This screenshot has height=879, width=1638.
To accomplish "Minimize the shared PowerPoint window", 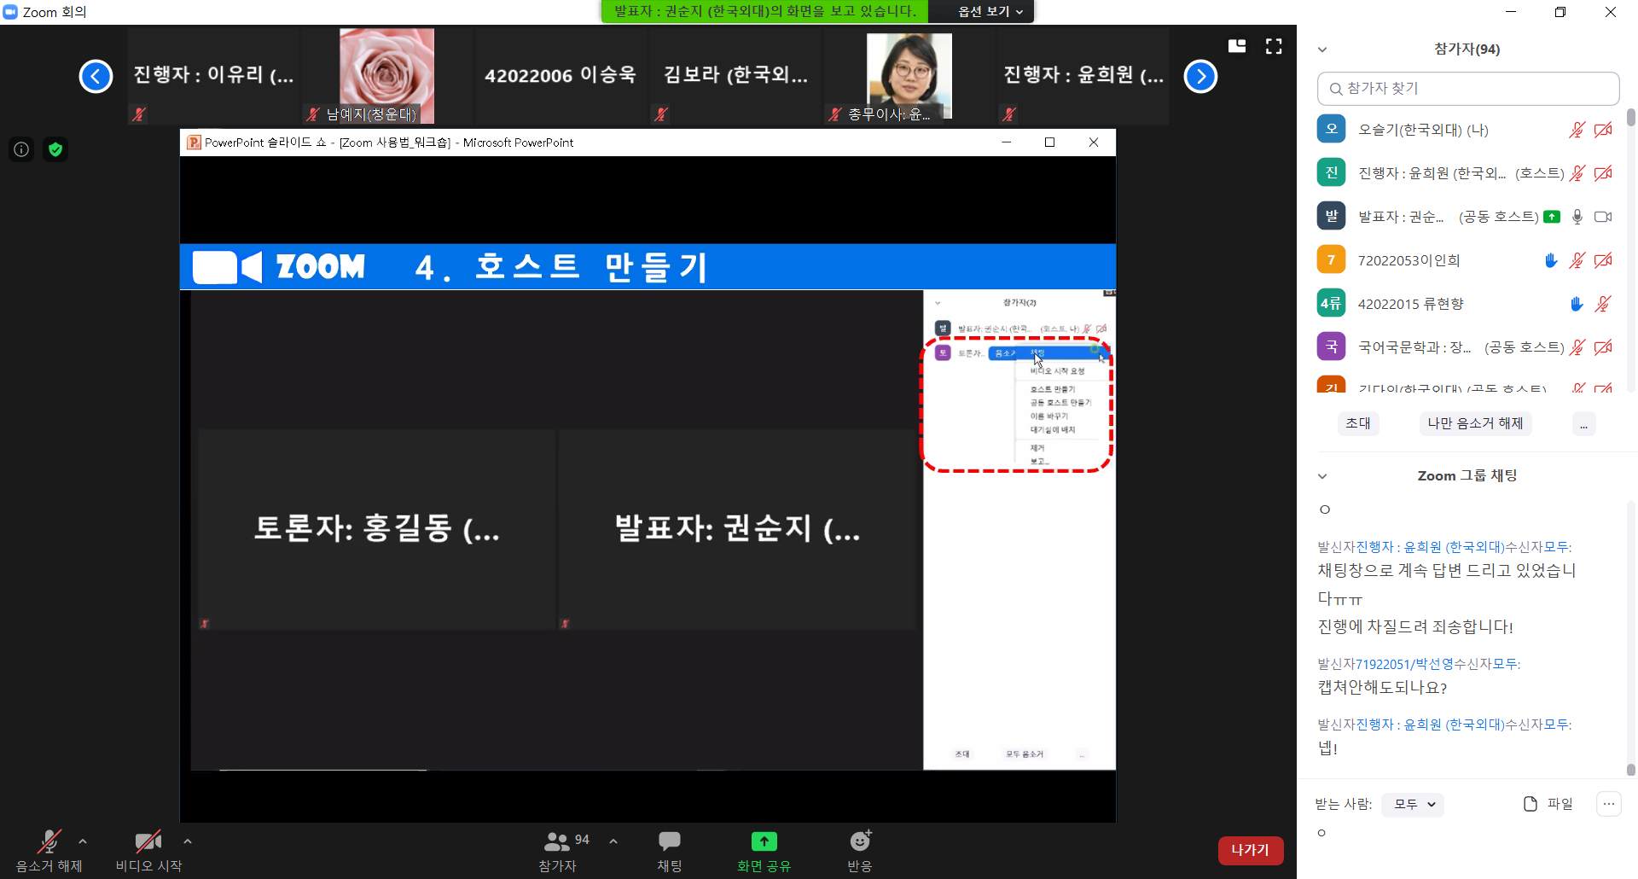I will (x=1007, y=143).
